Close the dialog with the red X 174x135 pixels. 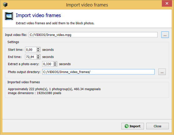(167, 3)
